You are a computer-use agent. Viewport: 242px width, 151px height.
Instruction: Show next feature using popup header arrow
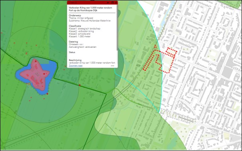(108, 3)
